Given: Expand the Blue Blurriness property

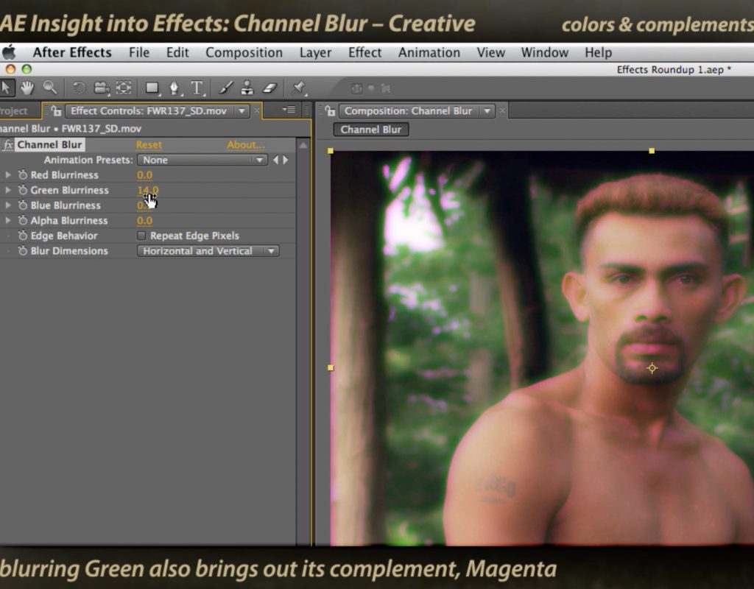Looking at the screenshot, I should (7, 205).
